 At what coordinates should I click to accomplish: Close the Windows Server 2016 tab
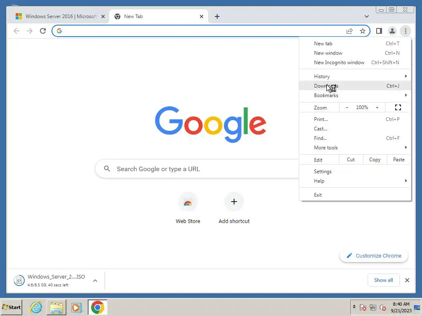pyautogui.click(x=103, y=16)
